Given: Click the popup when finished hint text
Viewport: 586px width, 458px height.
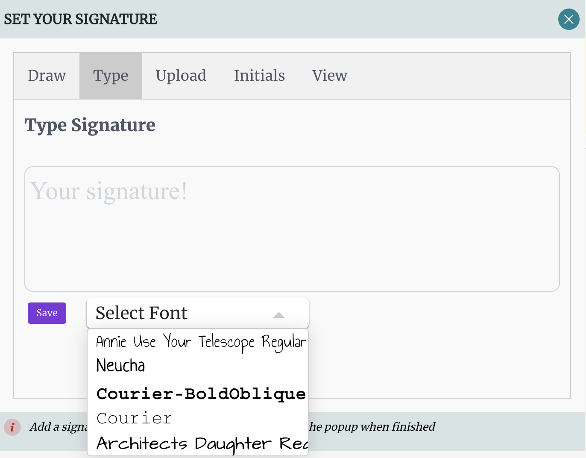Looking at the screenshot, I should 372,427.
